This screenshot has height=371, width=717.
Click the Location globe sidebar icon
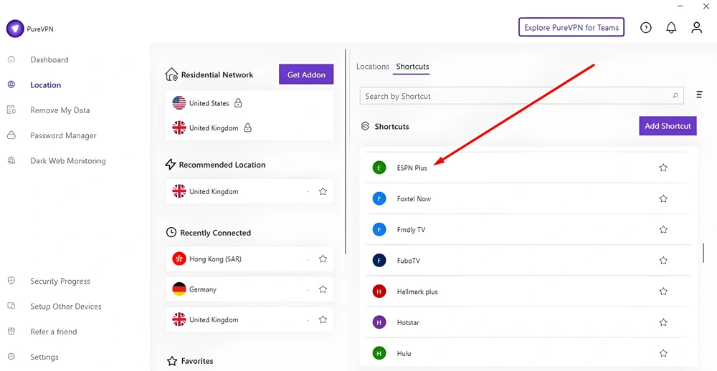pyautogui.click(x=11, y=85)
